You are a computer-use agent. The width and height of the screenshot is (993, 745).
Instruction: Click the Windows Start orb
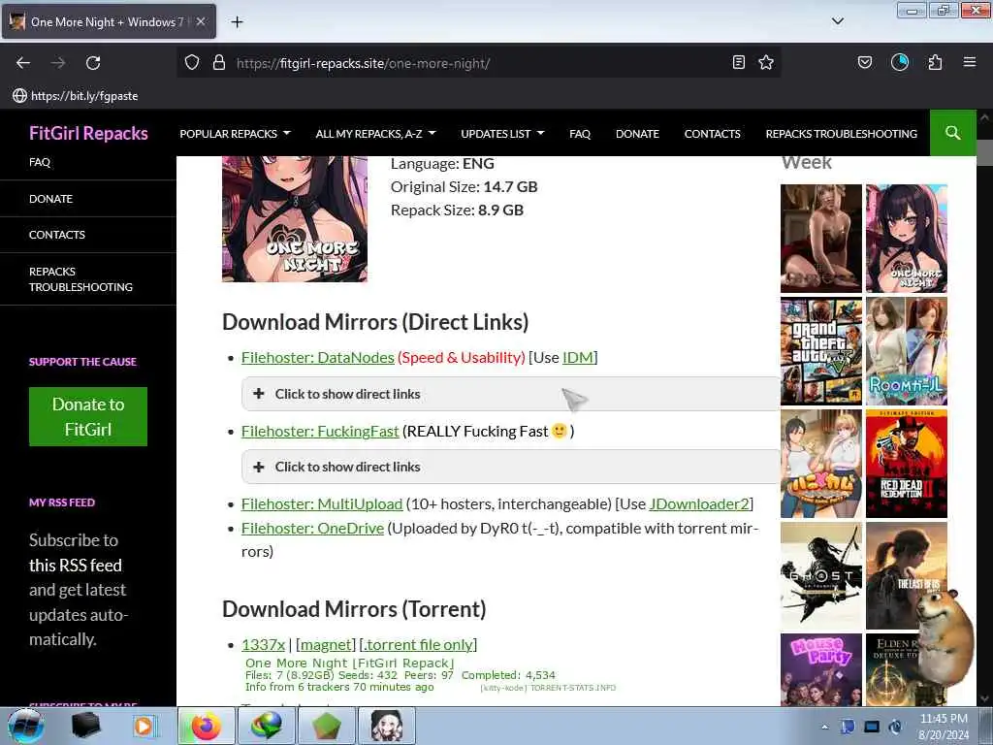[x=26, y=726]
